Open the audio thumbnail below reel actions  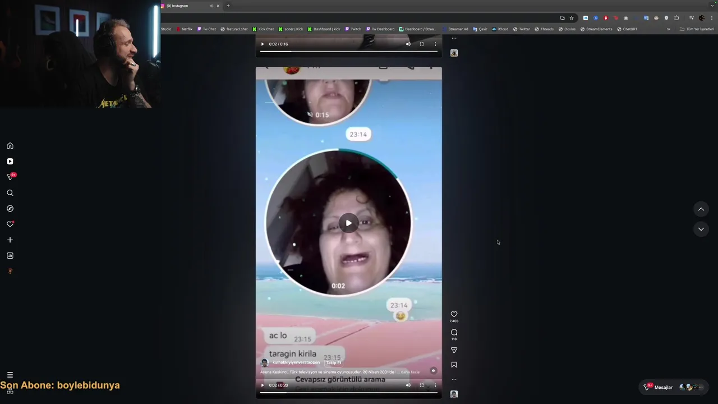pyautogui.click(x=454, y=394)
